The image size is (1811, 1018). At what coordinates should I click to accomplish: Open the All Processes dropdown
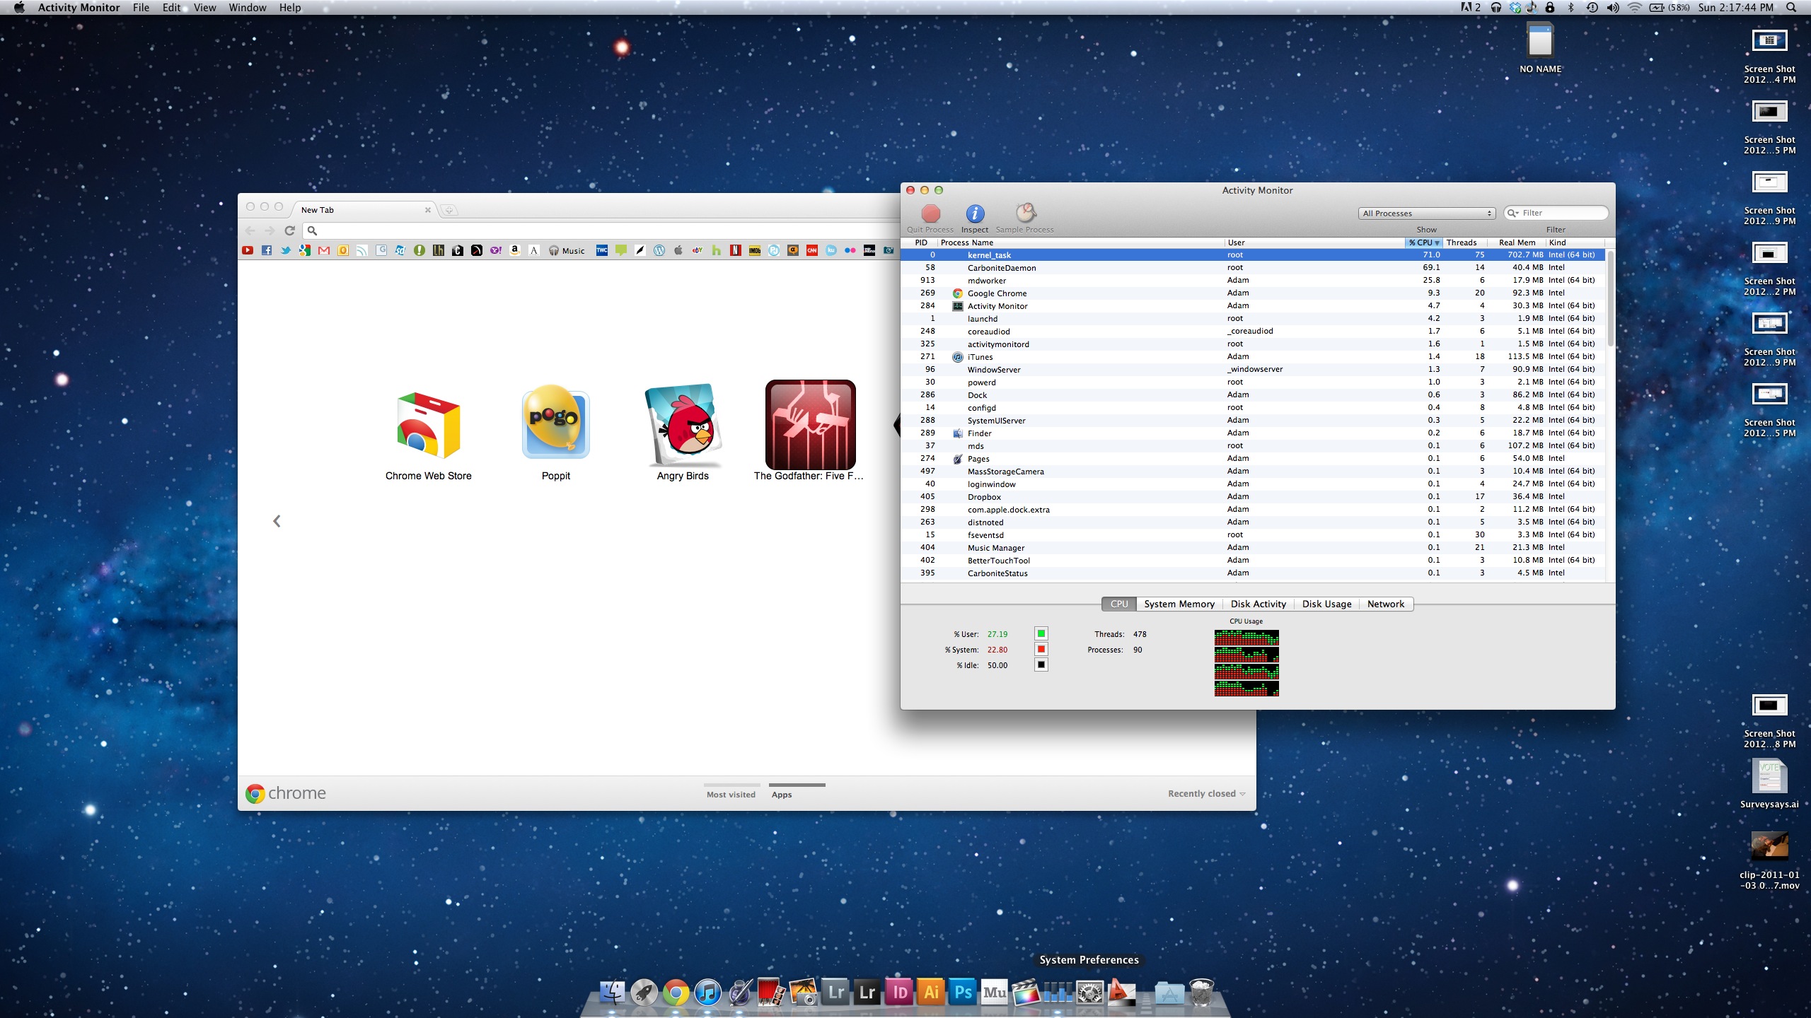1426,213
